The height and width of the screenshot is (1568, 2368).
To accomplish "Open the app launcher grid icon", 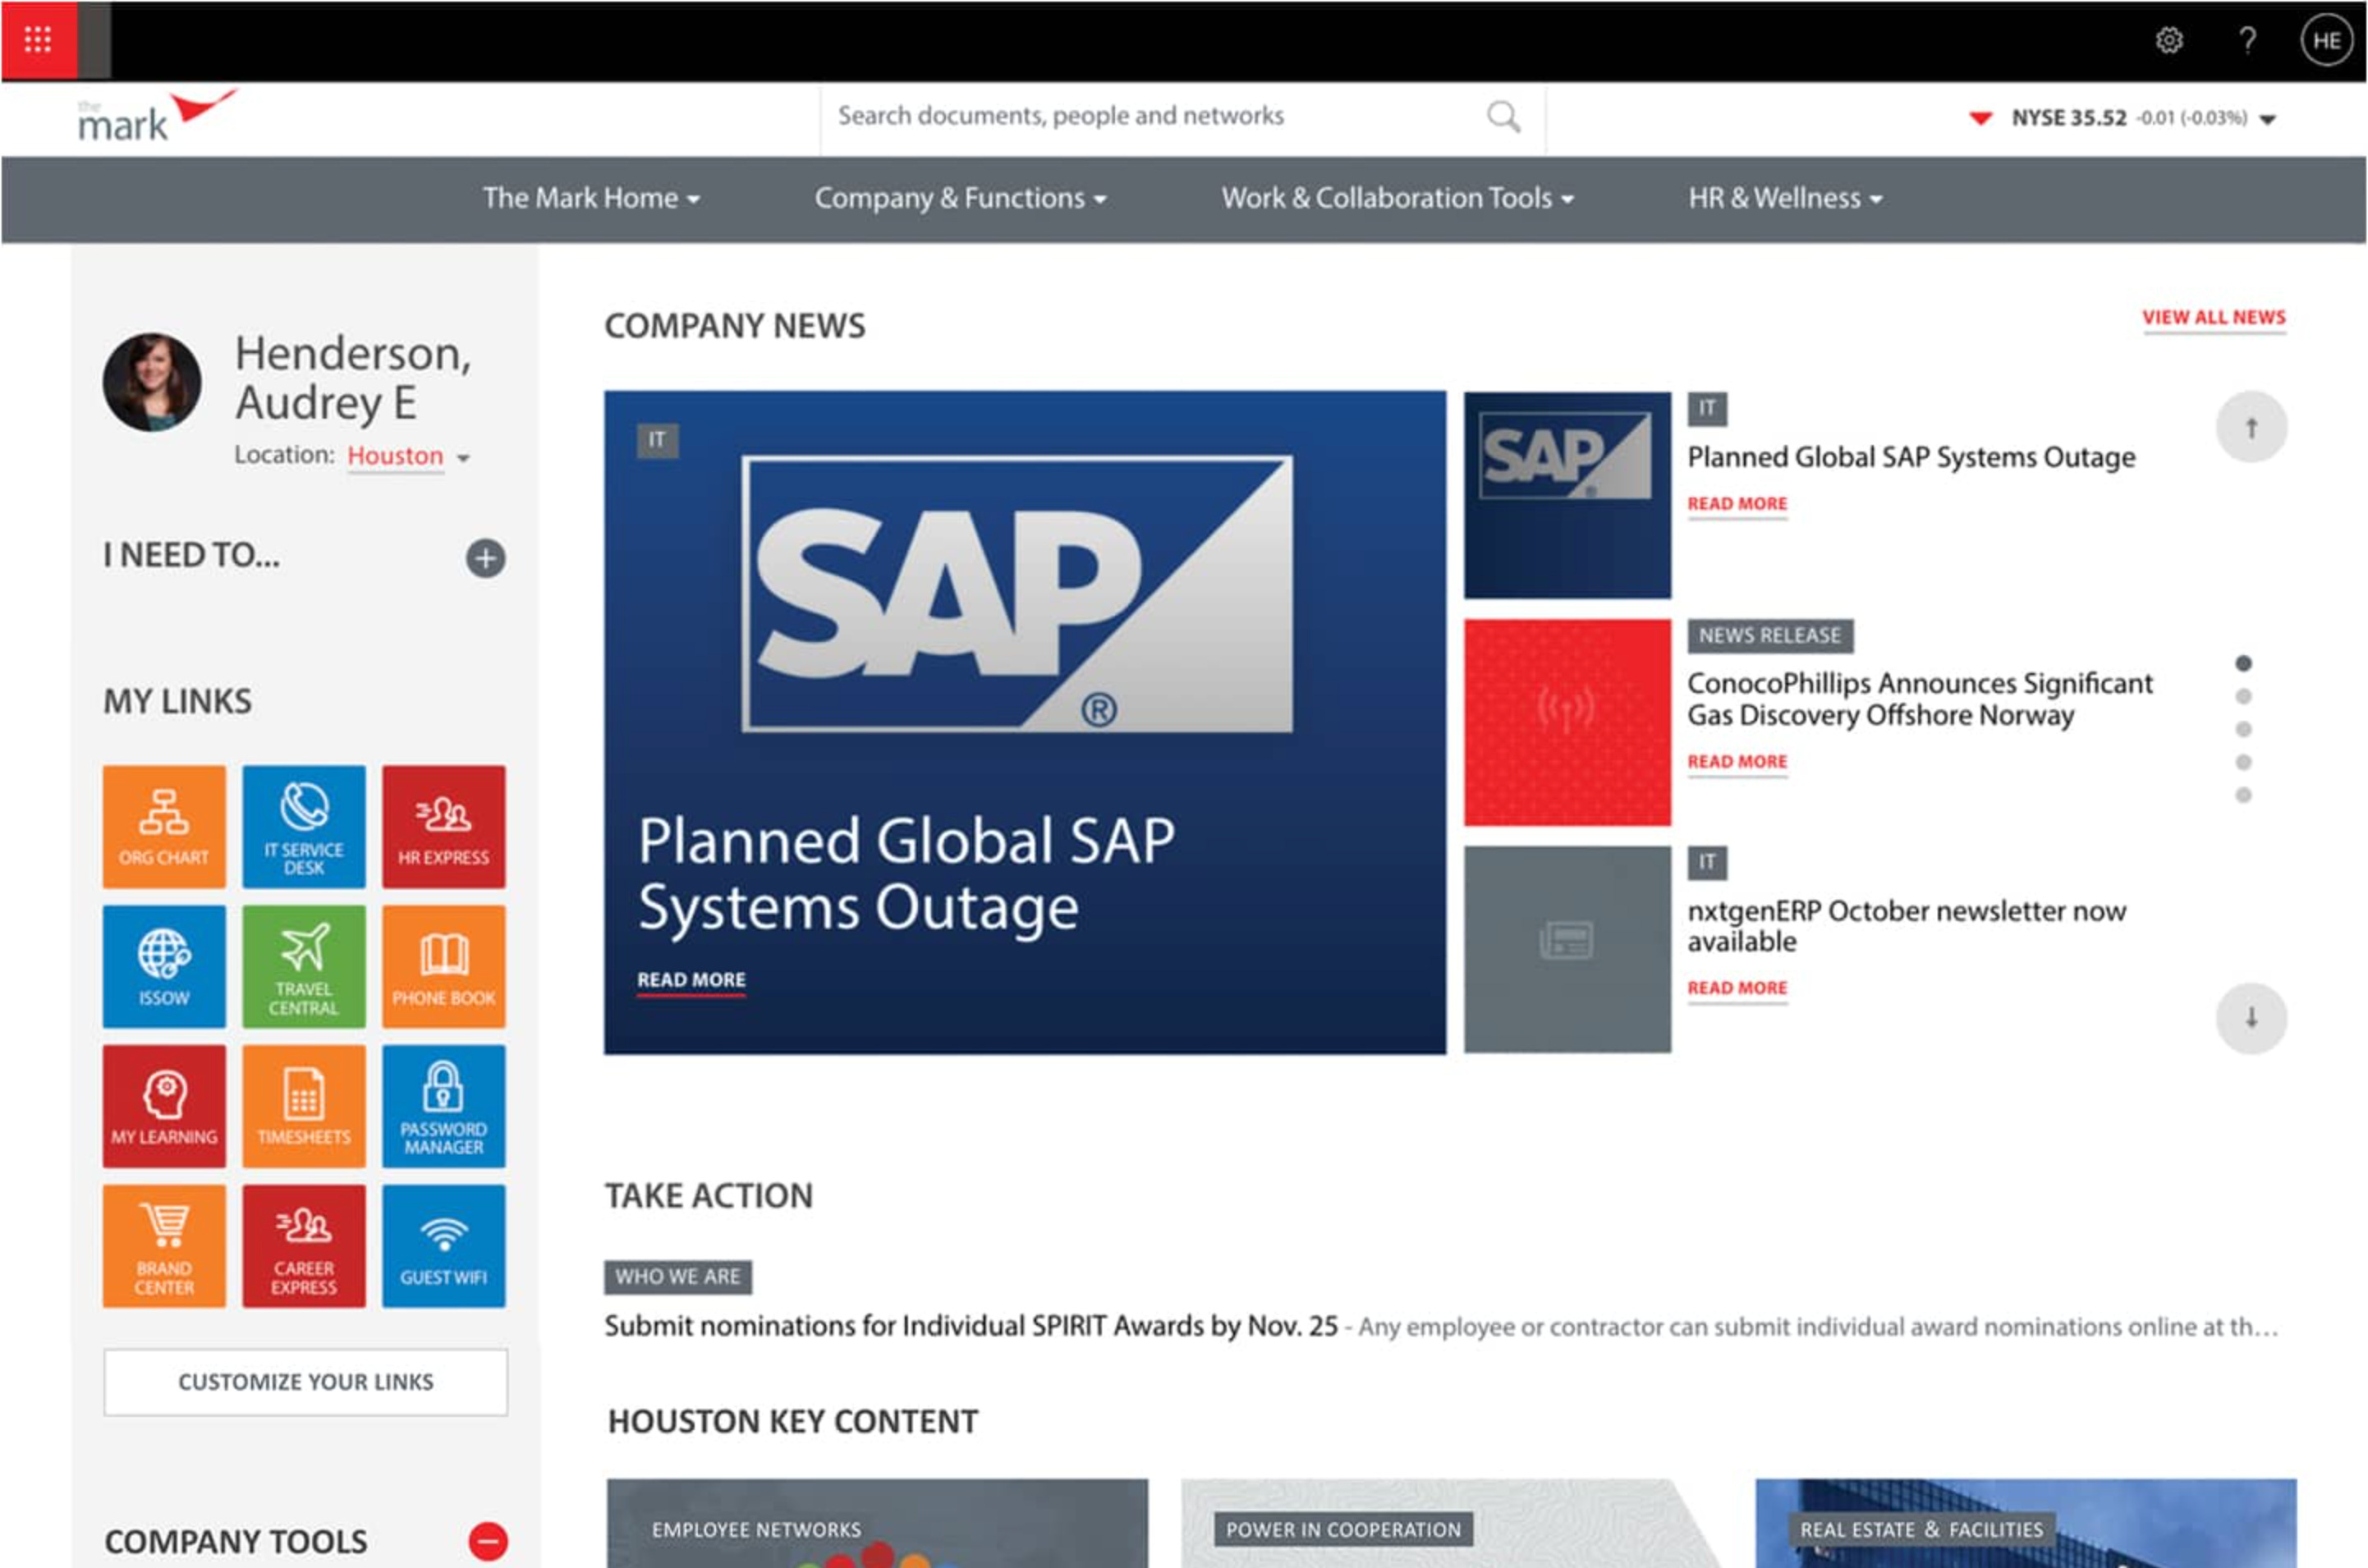I will [38, 40].
